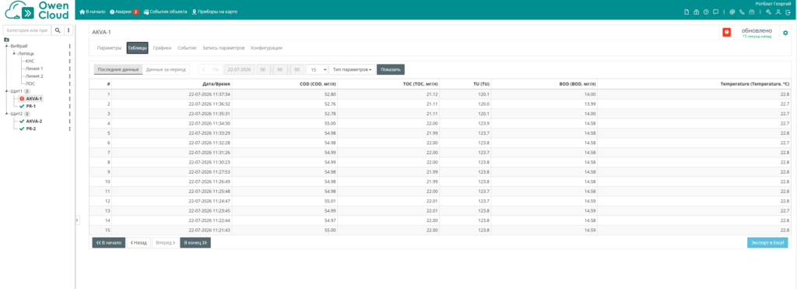Select 'ЛОС' tree item
Screen dimensions: 797x289
tap(30, 83)
